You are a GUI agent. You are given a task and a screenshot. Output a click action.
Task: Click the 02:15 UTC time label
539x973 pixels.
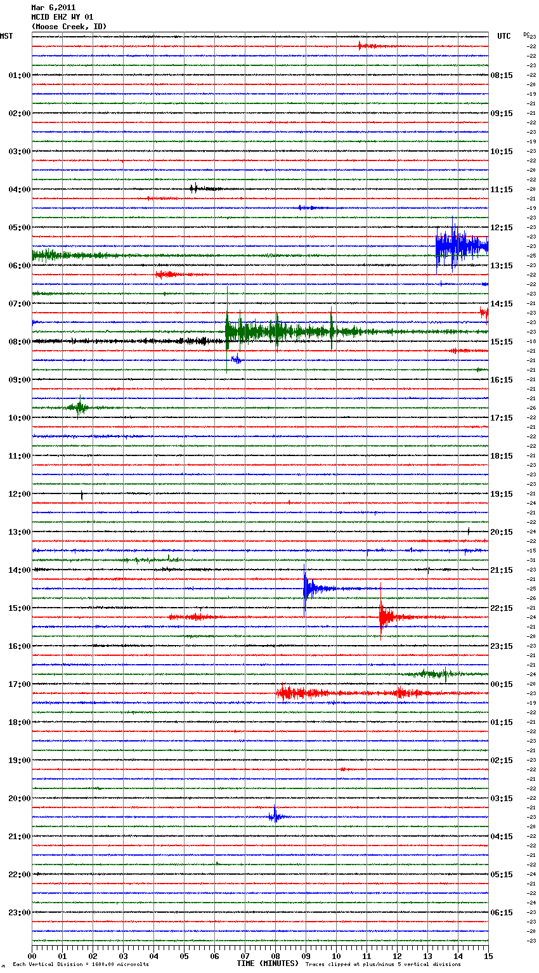click(502, 761)
